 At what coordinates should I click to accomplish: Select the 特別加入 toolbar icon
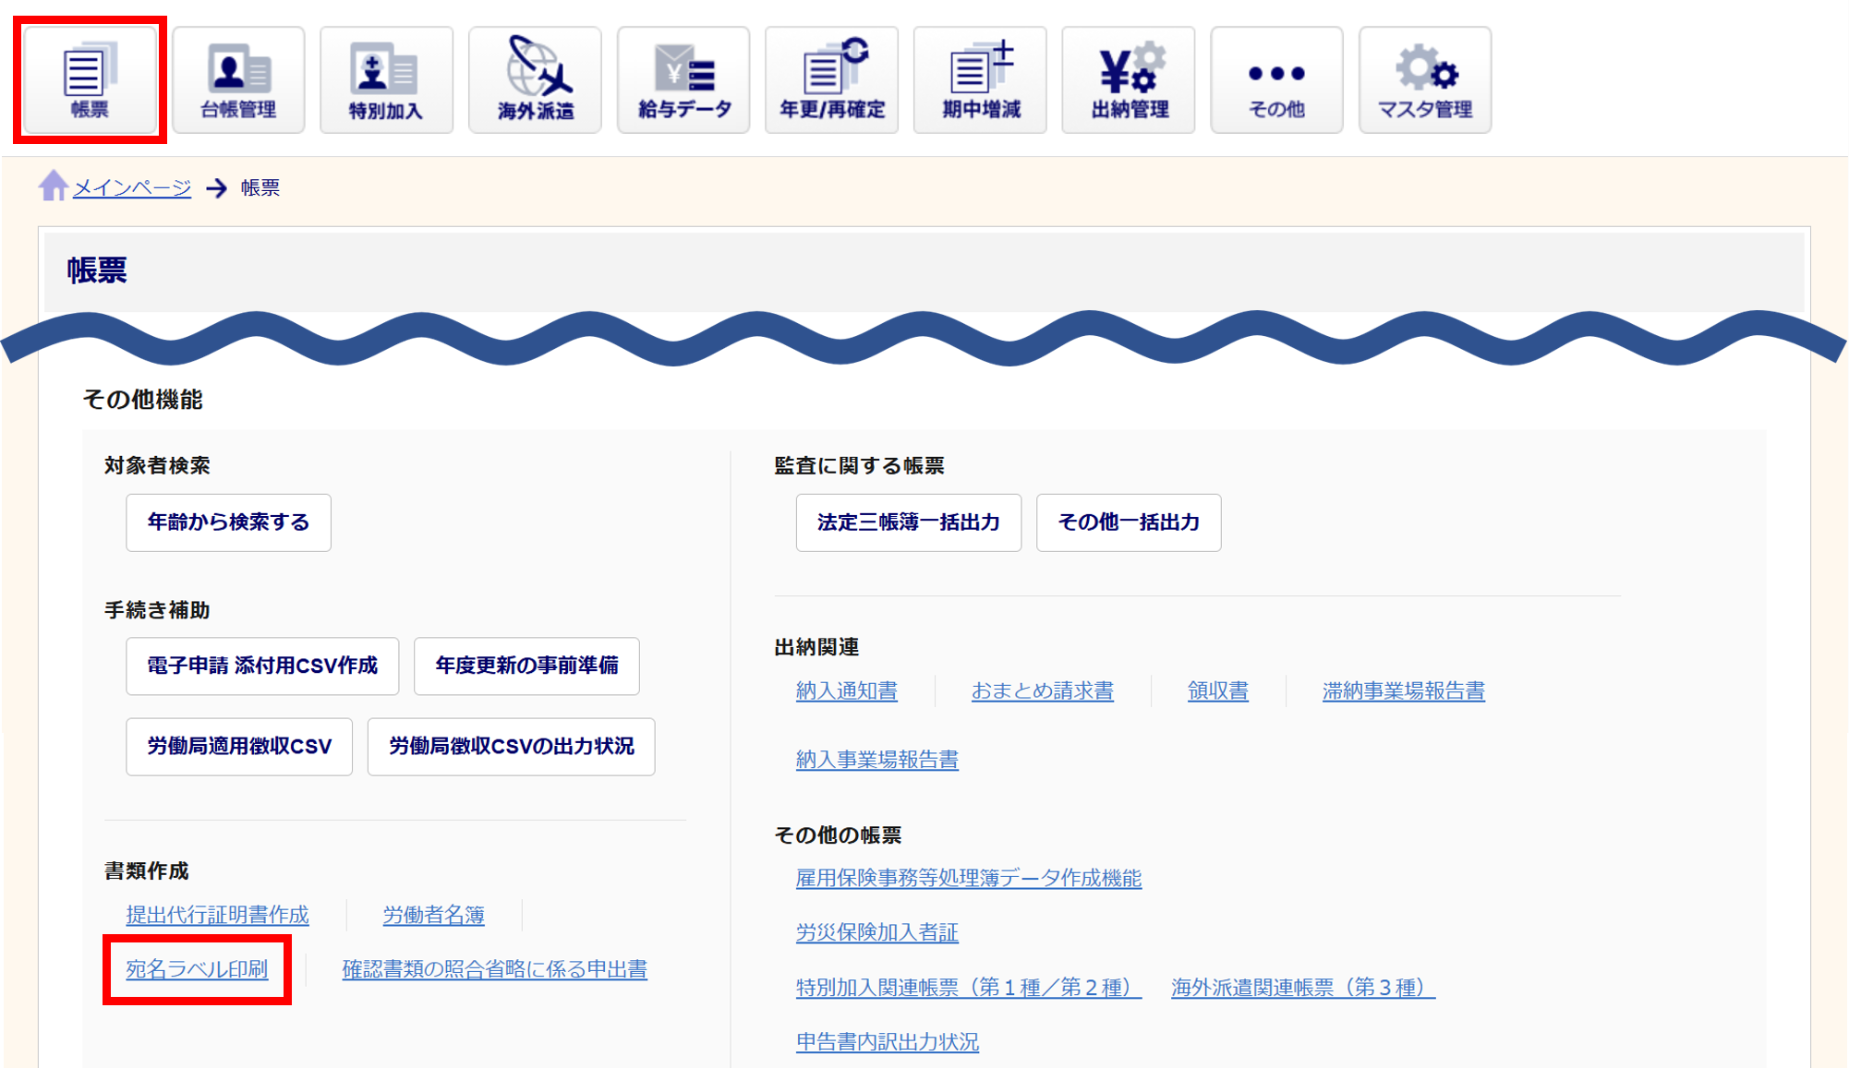[x=386, y=80]
